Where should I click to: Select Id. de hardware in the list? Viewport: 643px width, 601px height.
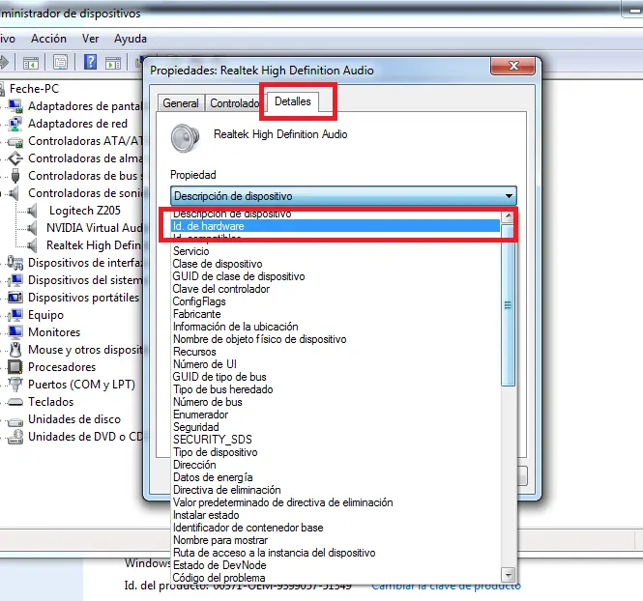coord(335,226)
